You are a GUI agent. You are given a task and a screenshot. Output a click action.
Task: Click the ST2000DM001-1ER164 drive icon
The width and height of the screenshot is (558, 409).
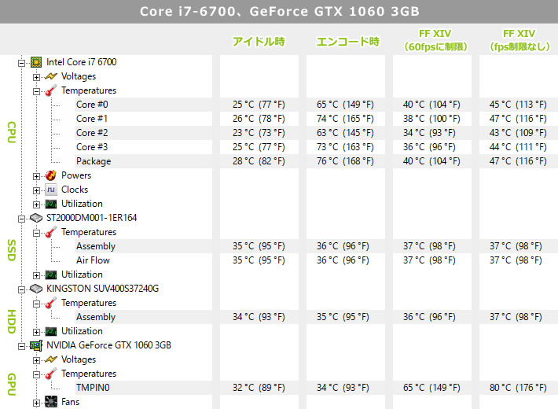[x=36, y=218]
